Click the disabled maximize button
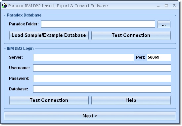The height and width of the screenshot is (126, 182). pos(166,5)
